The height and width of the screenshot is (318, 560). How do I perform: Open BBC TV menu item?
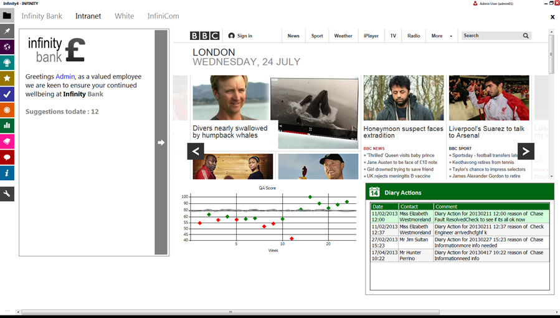pyautogui.click(x=393, y=36)
